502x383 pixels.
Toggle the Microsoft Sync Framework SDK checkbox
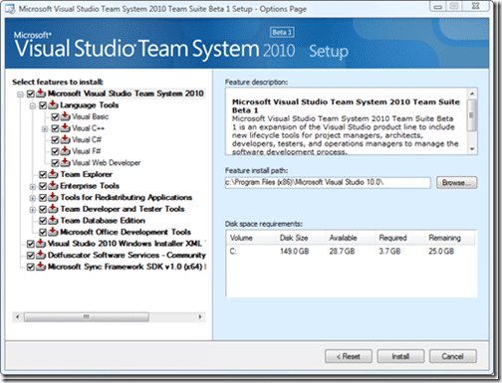coord(31,267)
